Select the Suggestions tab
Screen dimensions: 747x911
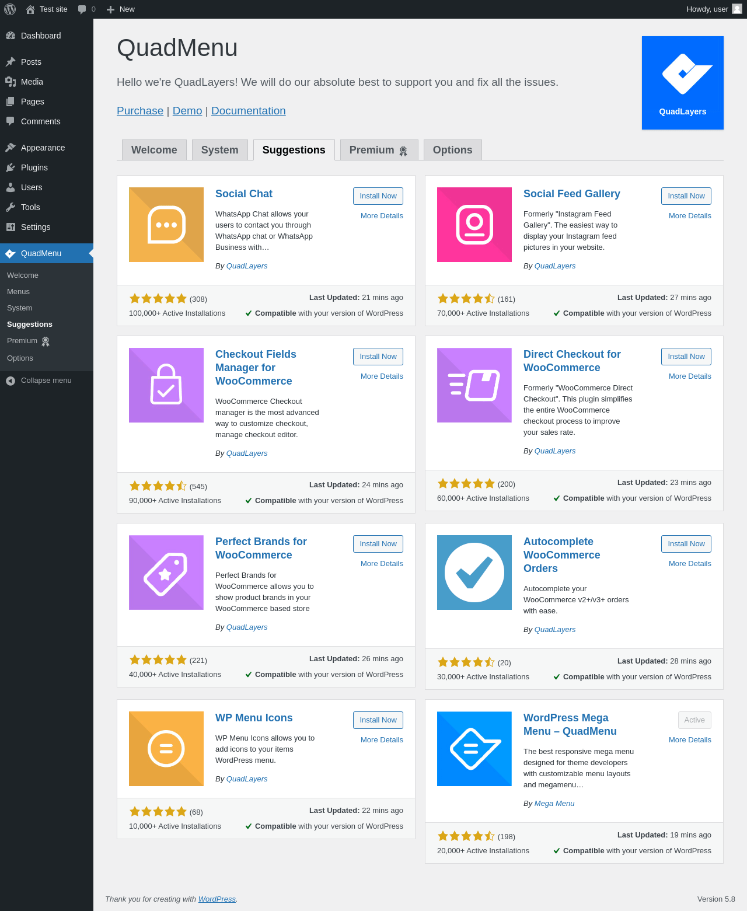[x=294, y=150]
